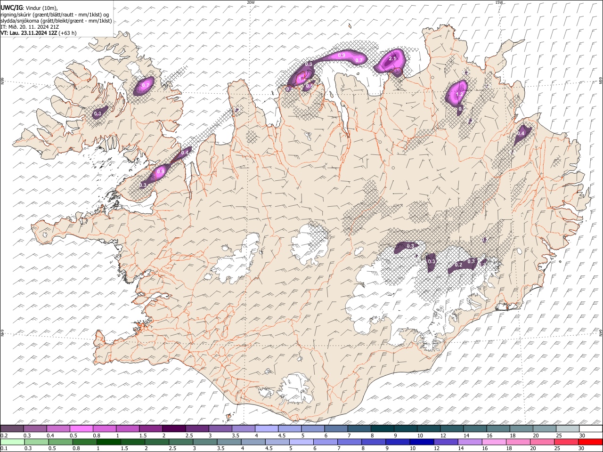Click the '0.1' label under the lower legend
This screenshot has height=452, width=603.
4,449
